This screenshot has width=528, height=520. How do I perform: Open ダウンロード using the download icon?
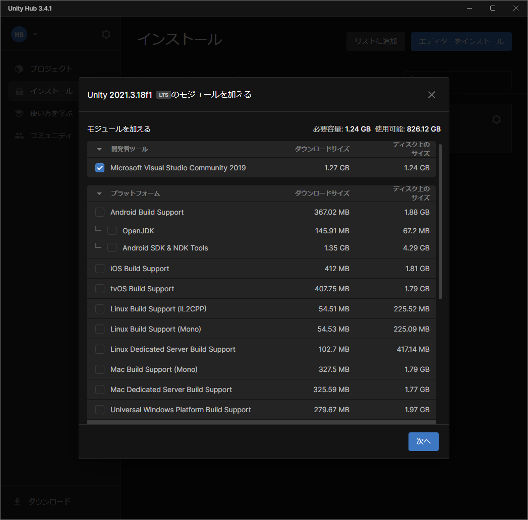point(17,501)
